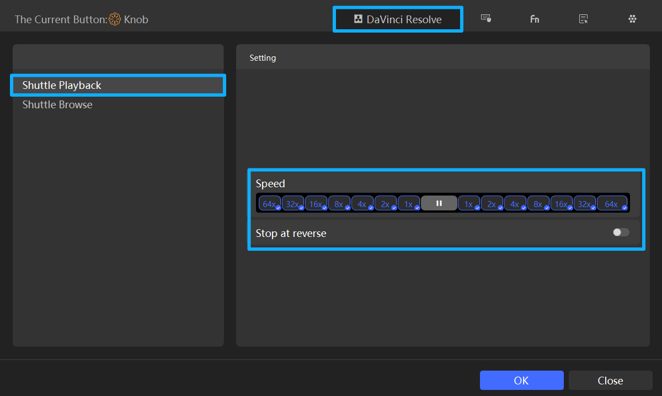This screenshot has height=396, width=662.
Task: Open the DaVinci Resolve profile selector
Action: 397,19
